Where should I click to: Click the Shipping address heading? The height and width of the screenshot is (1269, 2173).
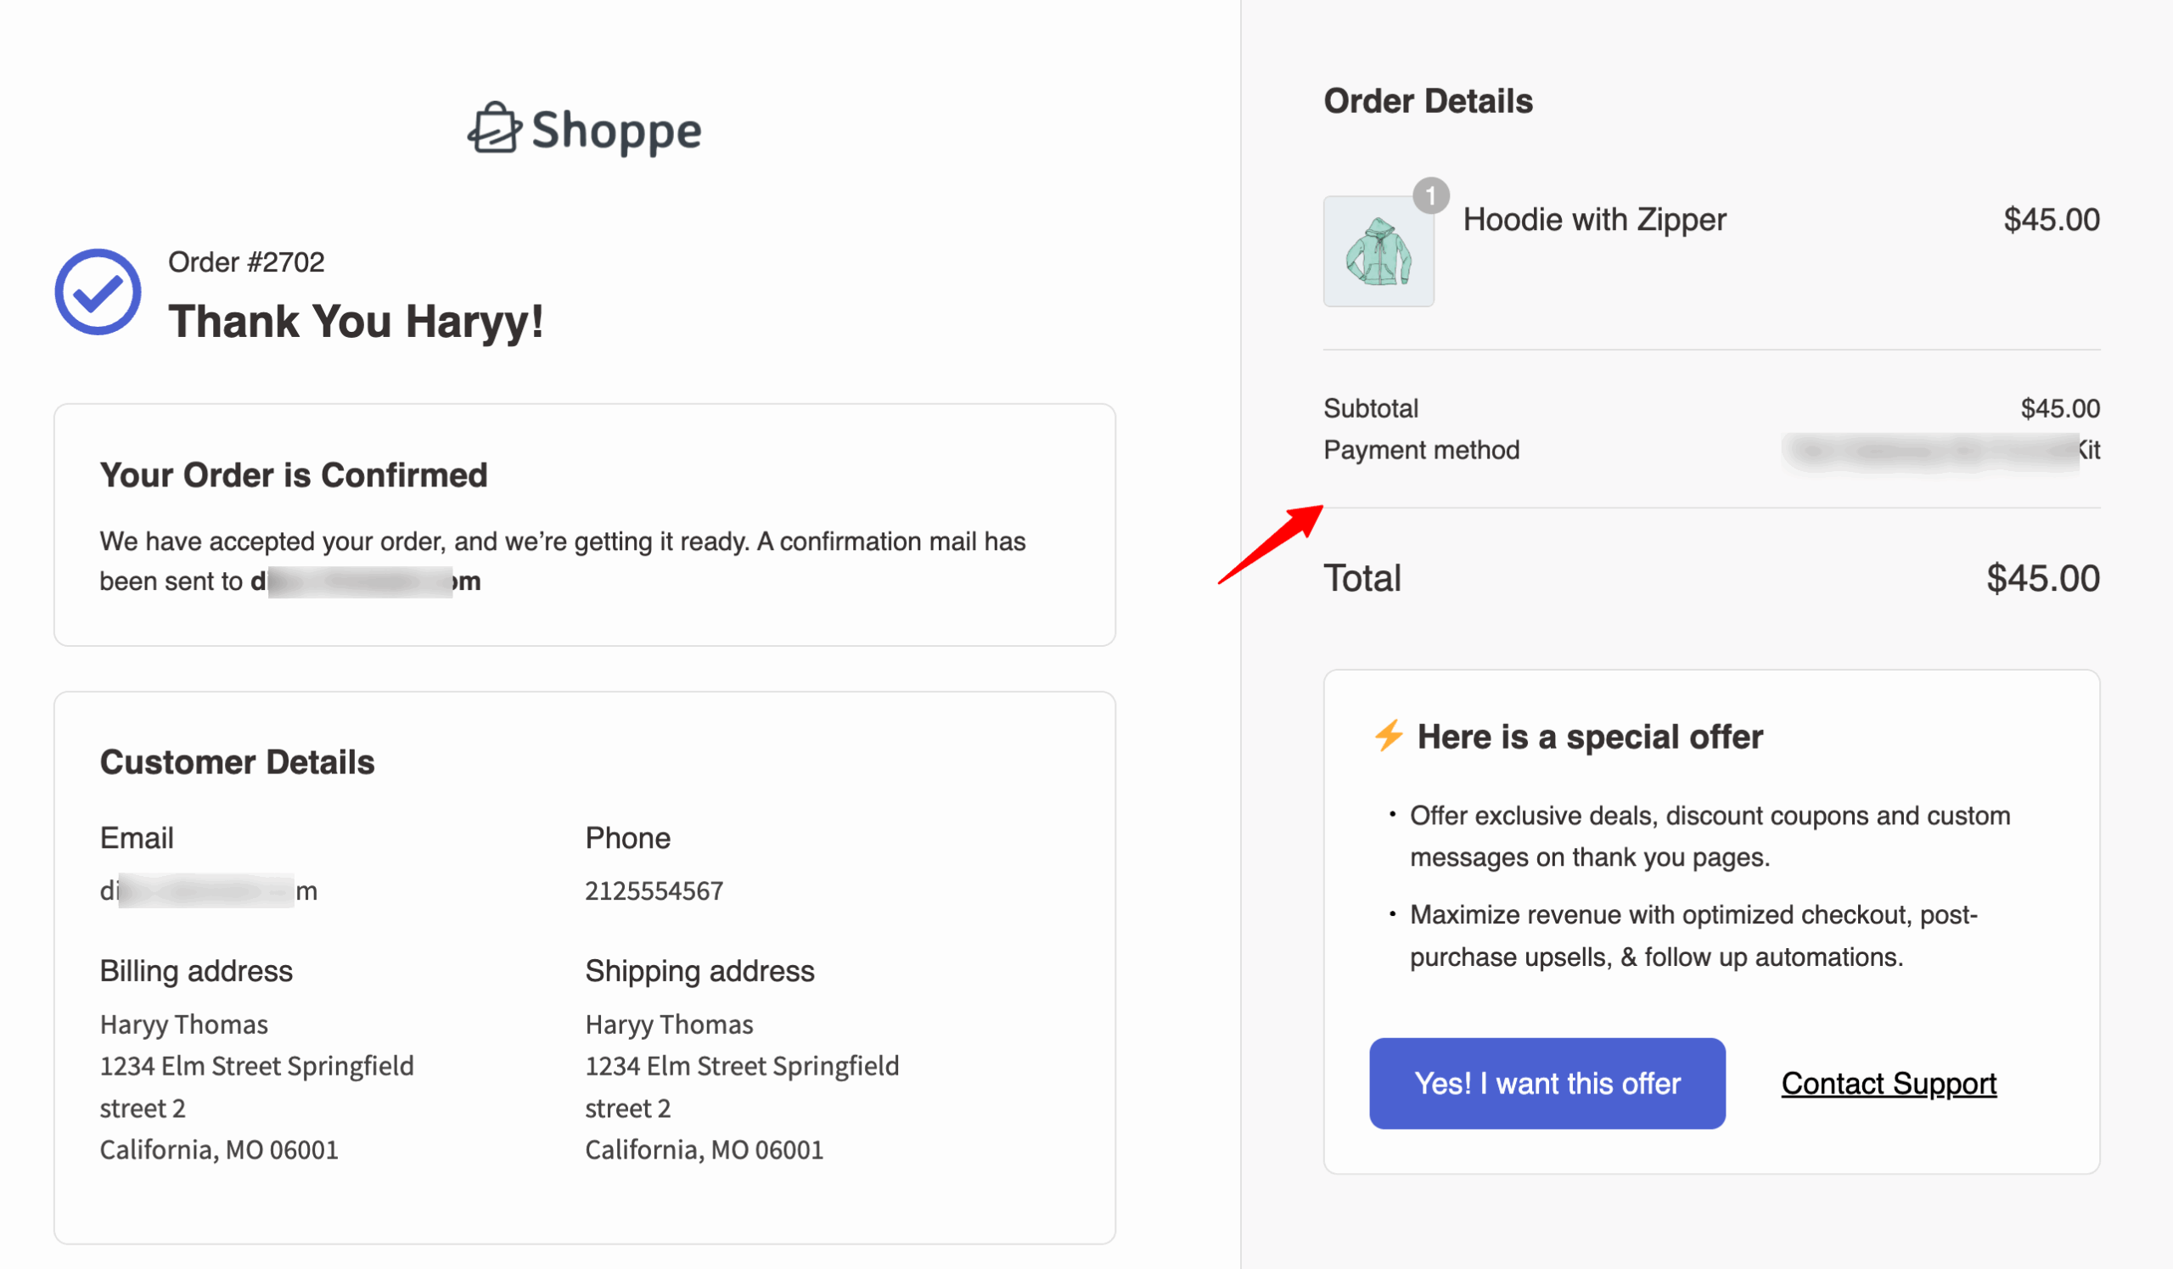699,972
